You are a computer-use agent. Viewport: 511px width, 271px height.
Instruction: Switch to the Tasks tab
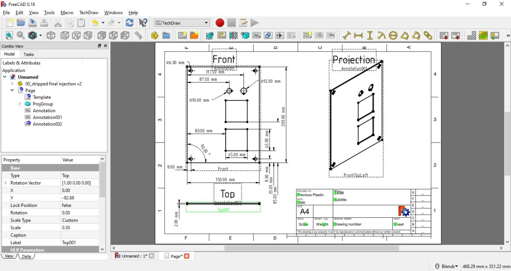click(29, 54)
